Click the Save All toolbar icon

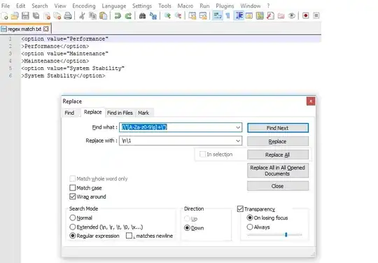coord(36,16)
